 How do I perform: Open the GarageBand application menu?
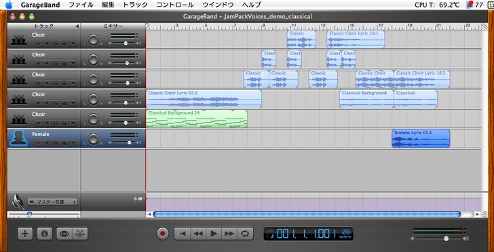40,5
